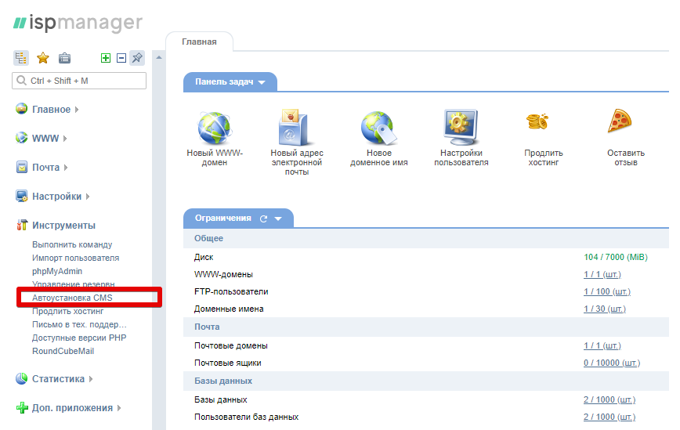Open Доменные имена 1 / 30 link
The height and width of the screenshot is (430, 680).
coord(605,309)
